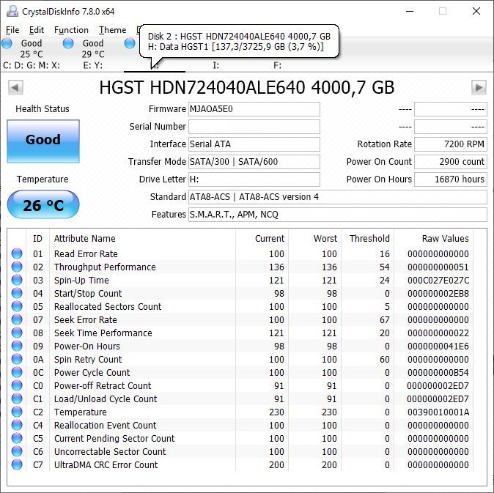This screenshot has width=494, height=493.
Task: Click status orb for Spin-Up Time
Action: pos(17,280)
